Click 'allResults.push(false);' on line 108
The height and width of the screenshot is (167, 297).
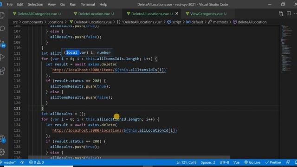[x=76, y=37]
